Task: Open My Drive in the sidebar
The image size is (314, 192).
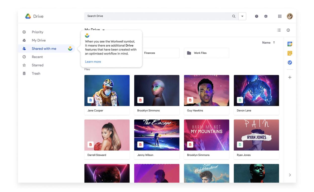Action: point(39,40)
